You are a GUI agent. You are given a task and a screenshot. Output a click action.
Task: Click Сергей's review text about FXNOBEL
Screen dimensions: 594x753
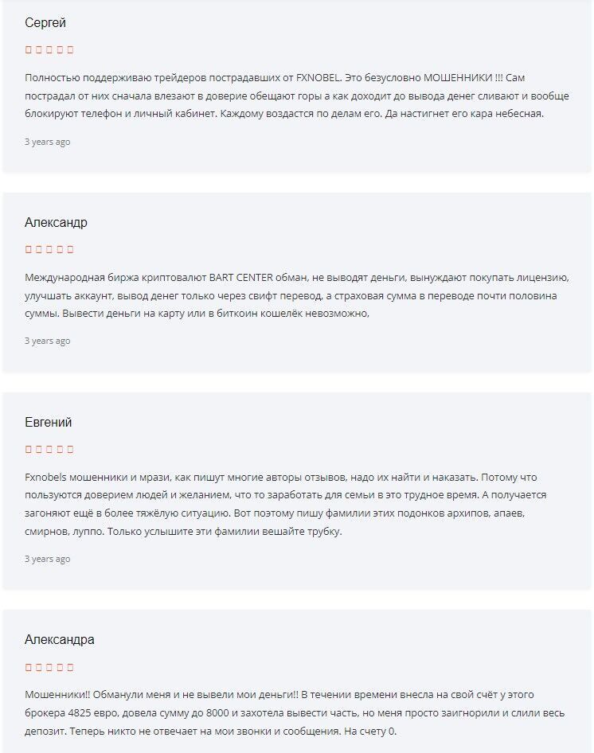[296, 96]
